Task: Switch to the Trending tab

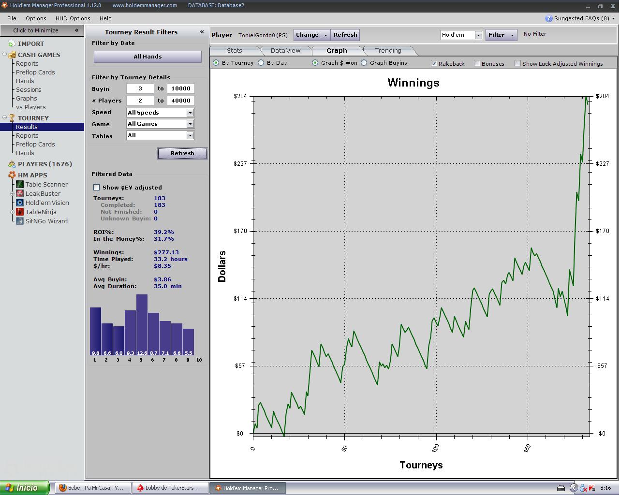Action: click(x=388, y=50)
